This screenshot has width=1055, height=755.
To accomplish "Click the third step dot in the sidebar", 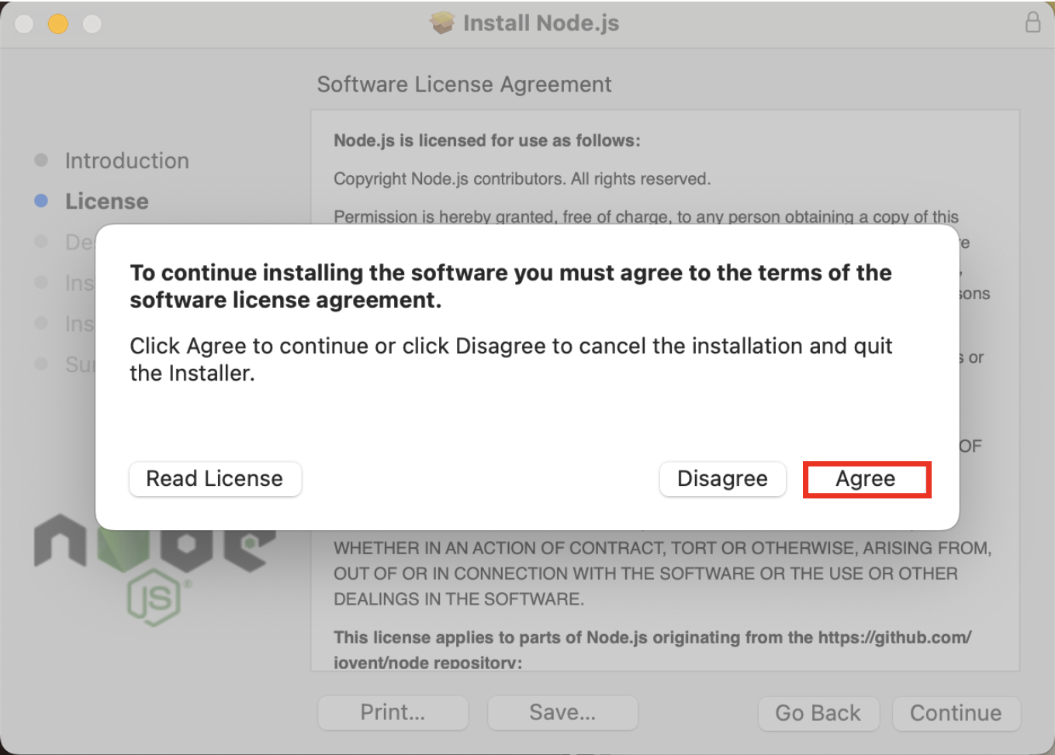I will pyautogui.click(x=40, y=241).
